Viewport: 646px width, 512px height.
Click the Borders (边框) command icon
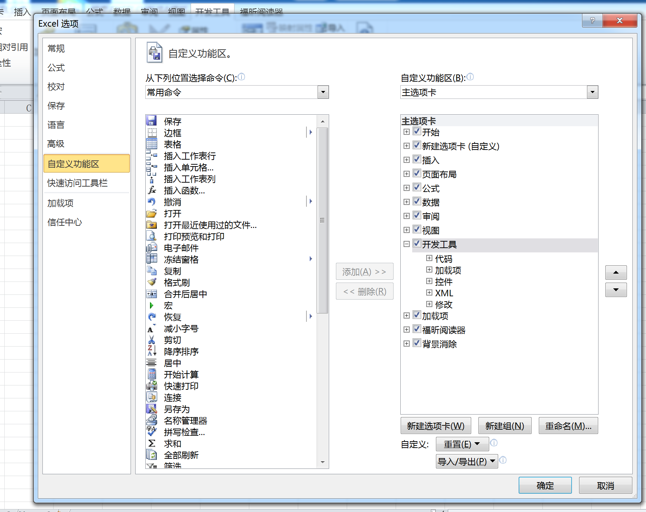(151, 133)
